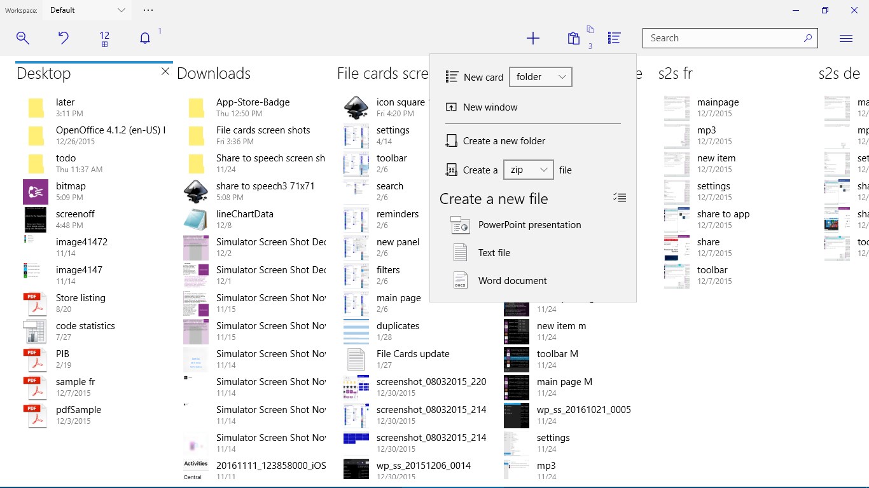Open the hamburger menu icon
Image resolution: width=869 pixels, height=488 pixels.
tap(846, 38)
